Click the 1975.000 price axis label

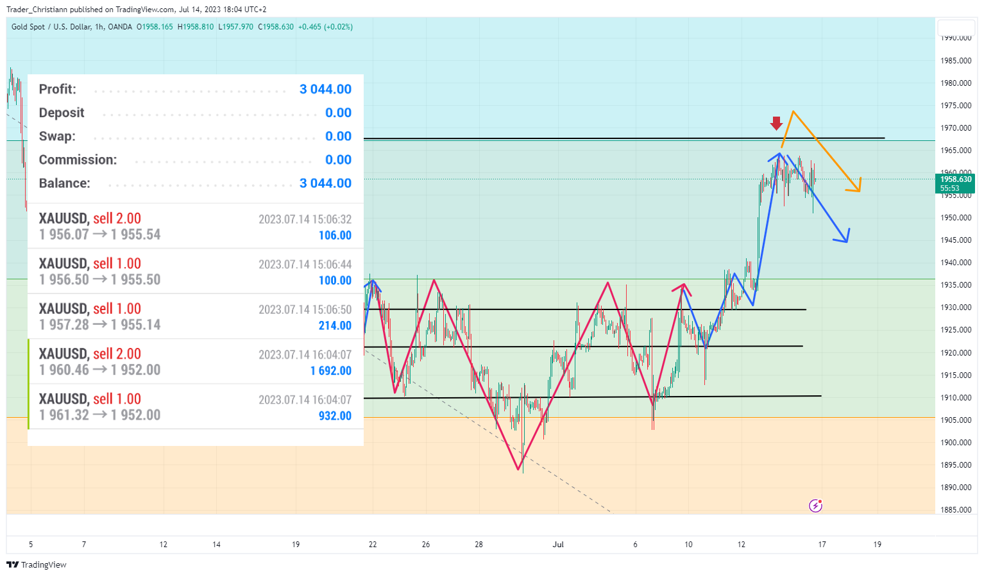(x=956, y=106)
